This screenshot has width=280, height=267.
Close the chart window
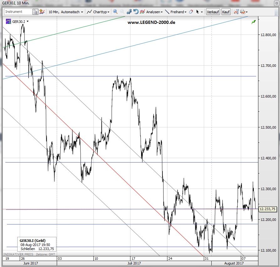tap(277, 3)
